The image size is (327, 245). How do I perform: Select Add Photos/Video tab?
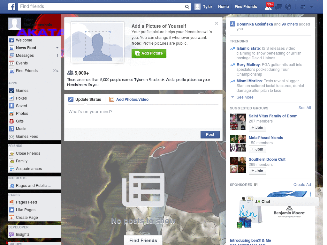tap(129, 100)
